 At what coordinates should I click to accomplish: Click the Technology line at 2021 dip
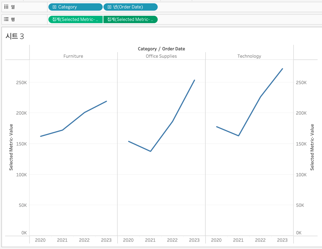[x=238, y=136]
